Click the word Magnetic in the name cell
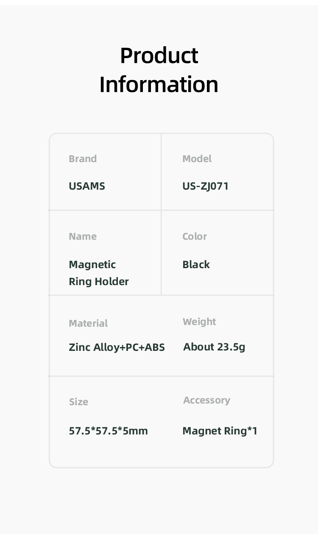The width and height of the screenshot is (318, 535). pyautogui.click(x=92, y=265)
